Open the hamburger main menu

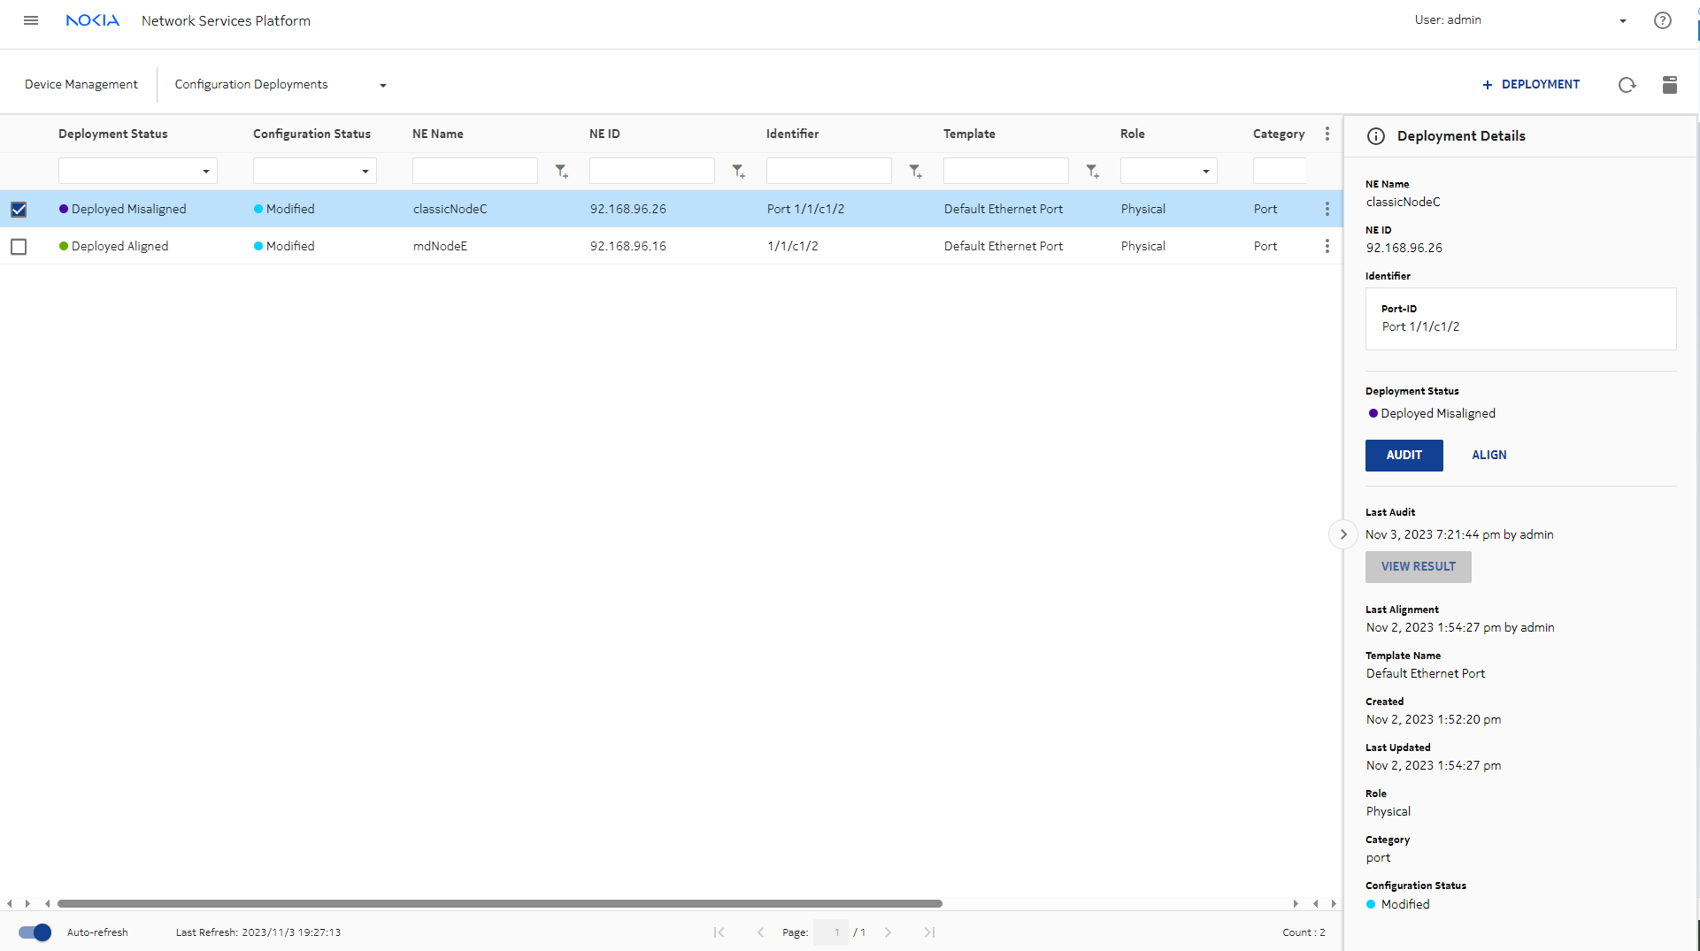point(31,20)
